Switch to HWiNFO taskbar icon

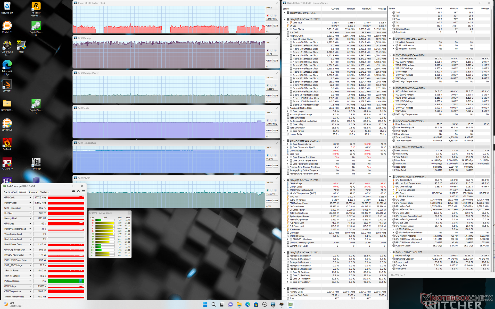(273, 304)
